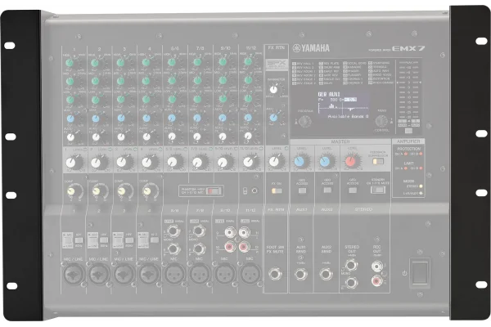
Task: Click the stereo output level meter
Action: pos(408,93)
